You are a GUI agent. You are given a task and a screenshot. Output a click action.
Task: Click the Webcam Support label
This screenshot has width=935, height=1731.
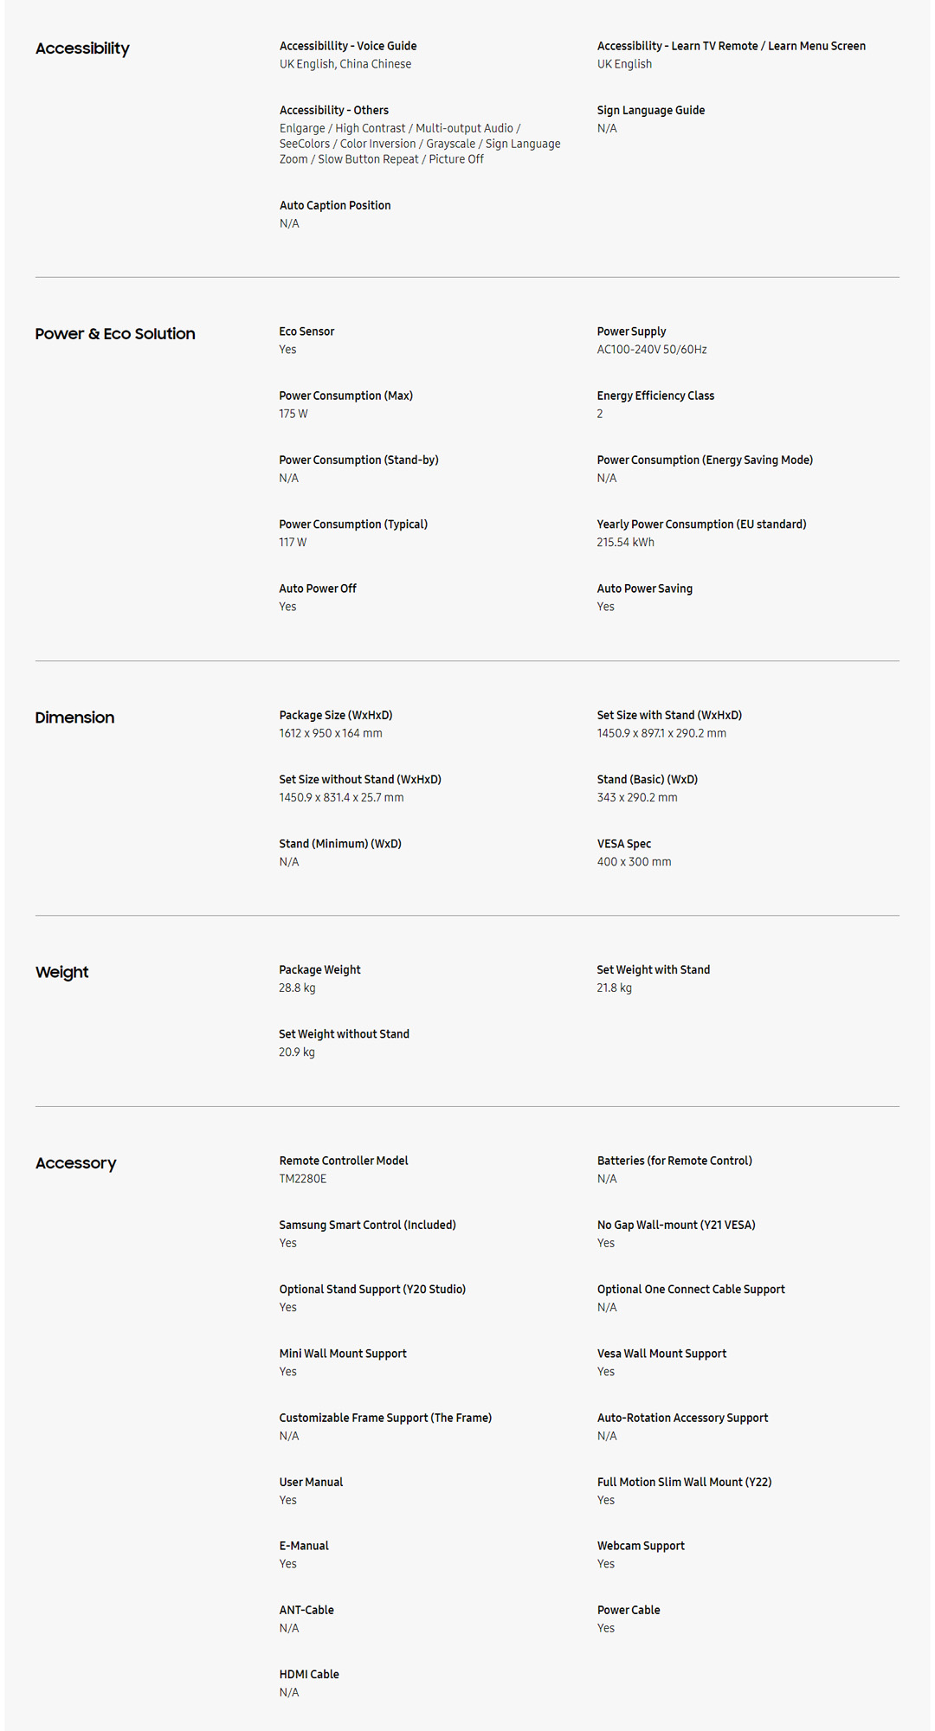[641, 1546]
